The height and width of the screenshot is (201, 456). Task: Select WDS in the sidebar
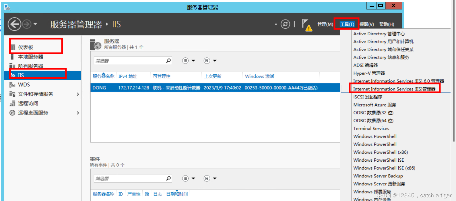42,85
